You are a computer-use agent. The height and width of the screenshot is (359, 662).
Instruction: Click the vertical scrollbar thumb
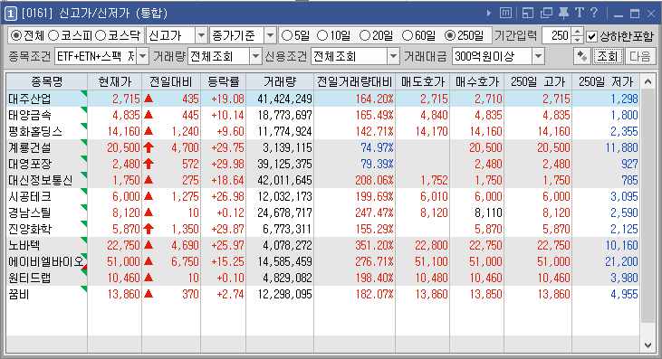648,206
